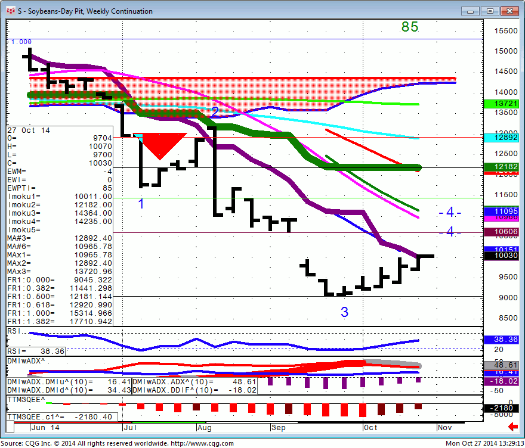The height and width of the screenshot is (448, 525).
Task: Click the blue 38.36 RSI value label
Action: [x=502, y=340]
